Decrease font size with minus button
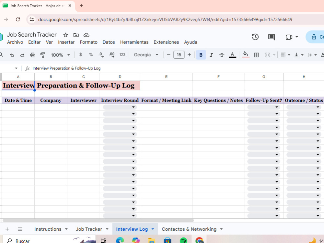The width and height of the screenshot is (324, 243). [x=168, y=55]
